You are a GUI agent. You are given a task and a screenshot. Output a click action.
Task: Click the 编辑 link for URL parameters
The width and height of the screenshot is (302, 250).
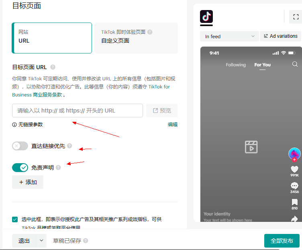pyautogui.click(x=172, y=125)
